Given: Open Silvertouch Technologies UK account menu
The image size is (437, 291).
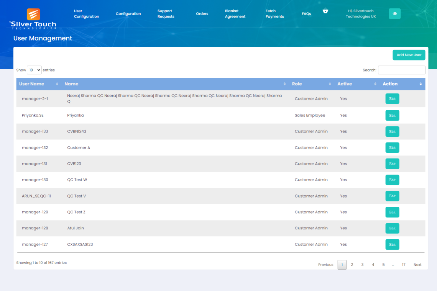Looking at the screenshot, I should 361,14.
